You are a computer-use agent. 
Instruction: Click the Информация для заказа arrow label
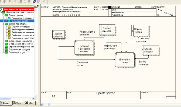click(x=111, y=47)
